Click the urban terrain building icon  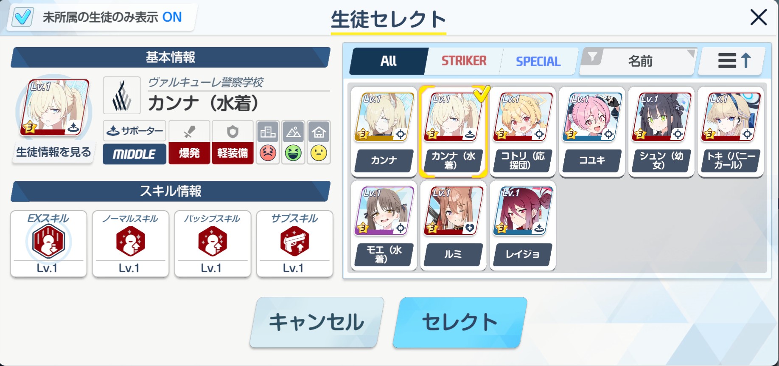click(x=268, y=132)
